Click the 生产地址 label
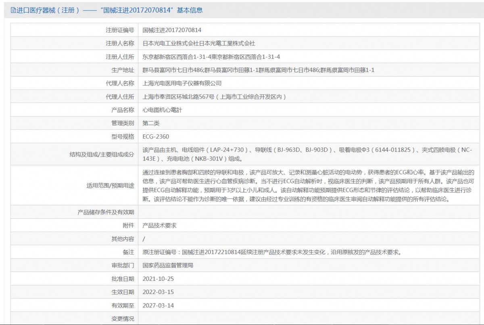The image size is (484, 325). (123, 70)
